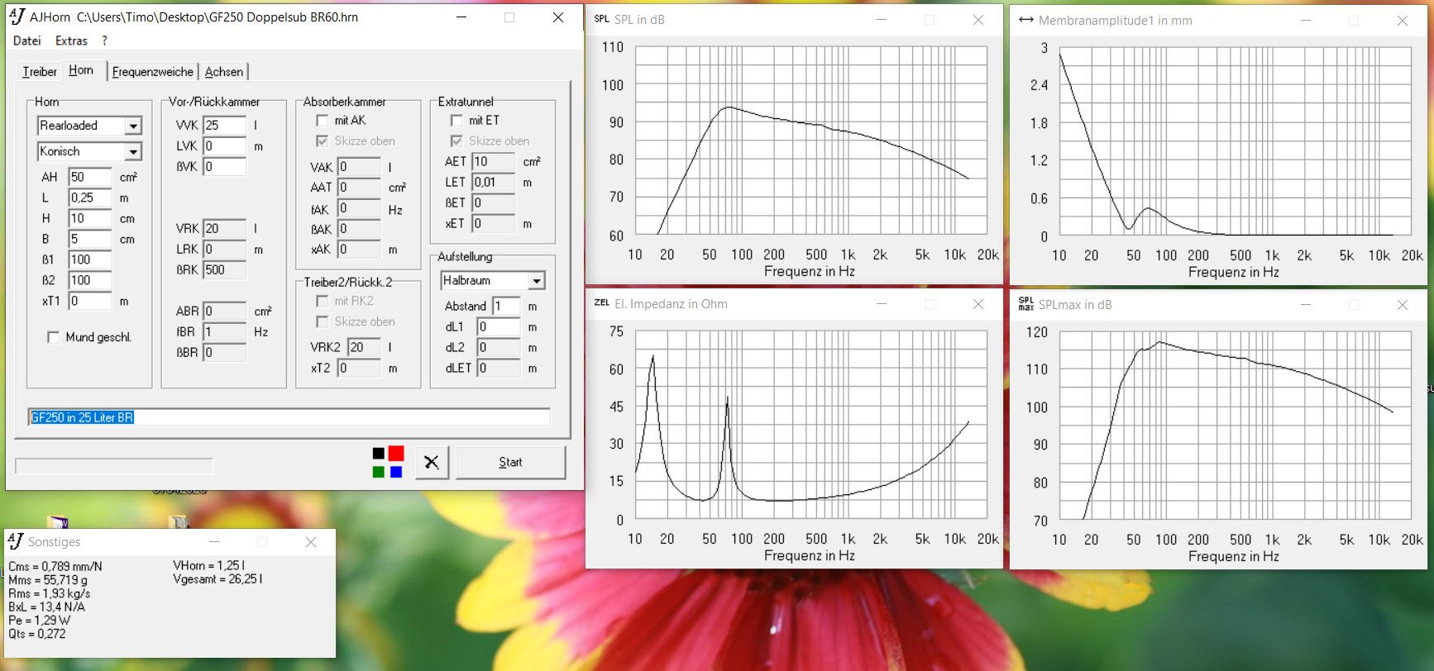This screenshot has width=1434, height=671.
Task: Select the red color swatch
Action: pyautogui.click(x=396, y=453)
